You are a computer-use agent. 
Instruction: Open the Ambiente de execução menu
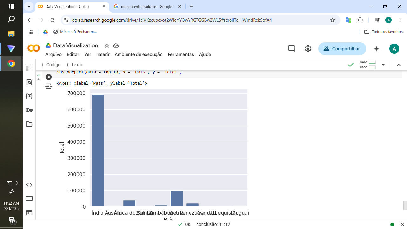139,54
